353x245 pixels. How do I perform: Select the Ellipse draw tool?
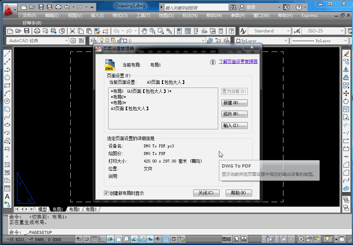[7, 125]
